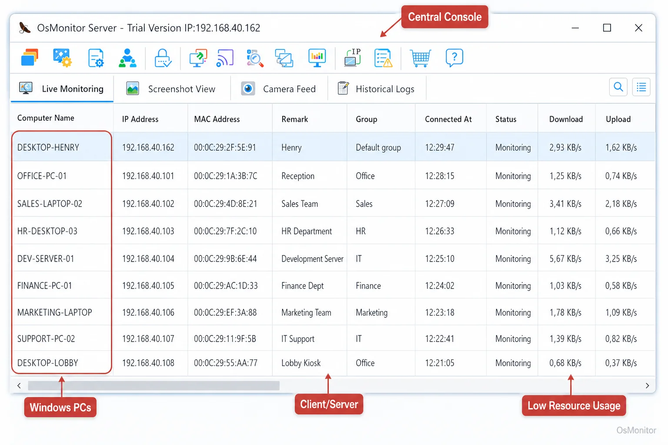Click the Default group cell

(378, 147)
